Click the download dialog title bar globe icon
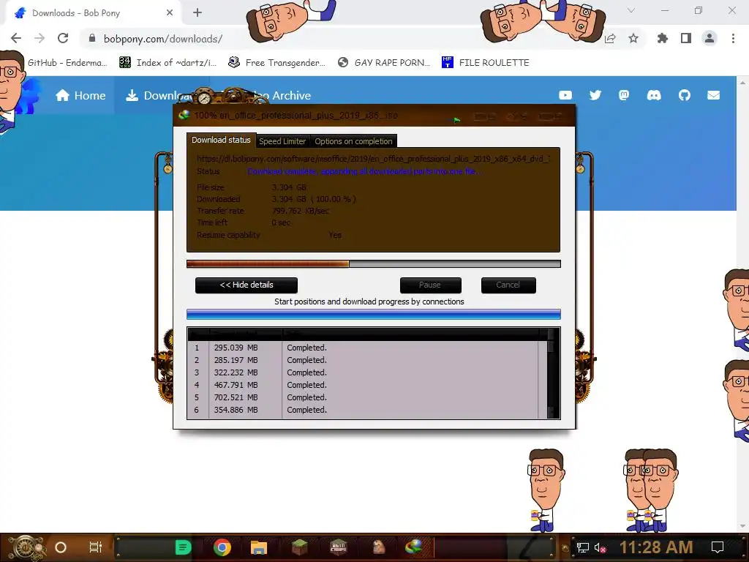Viewport: 749px width, 562px height. (184, 115)
